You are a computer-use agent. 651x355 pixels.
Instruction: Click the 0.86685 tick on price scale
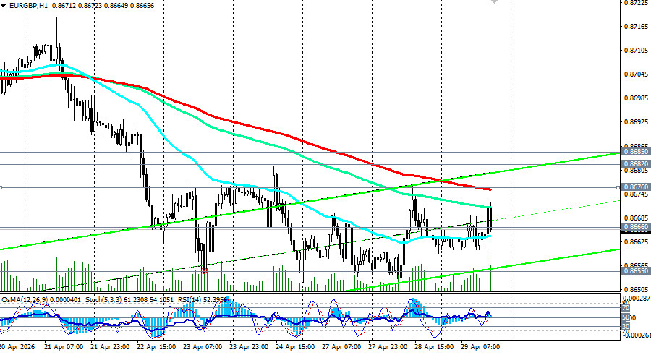point(636,218)
